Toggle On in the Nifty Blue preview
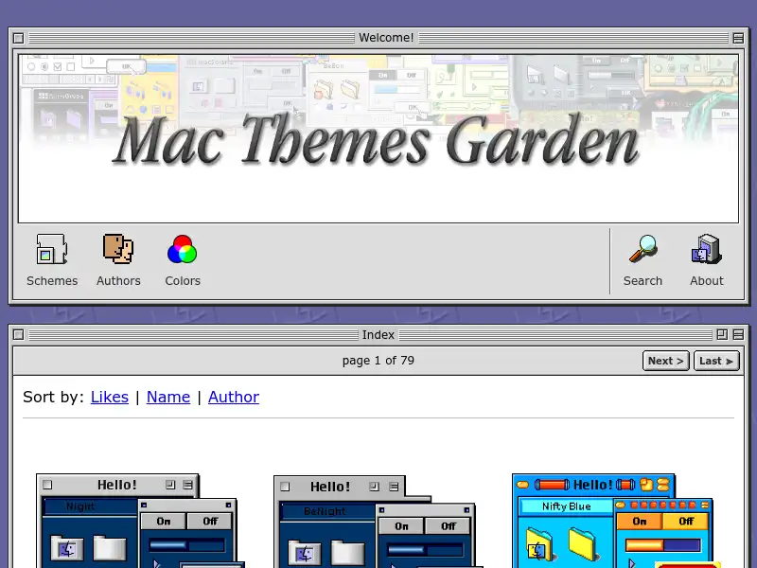 pos(639,521)
